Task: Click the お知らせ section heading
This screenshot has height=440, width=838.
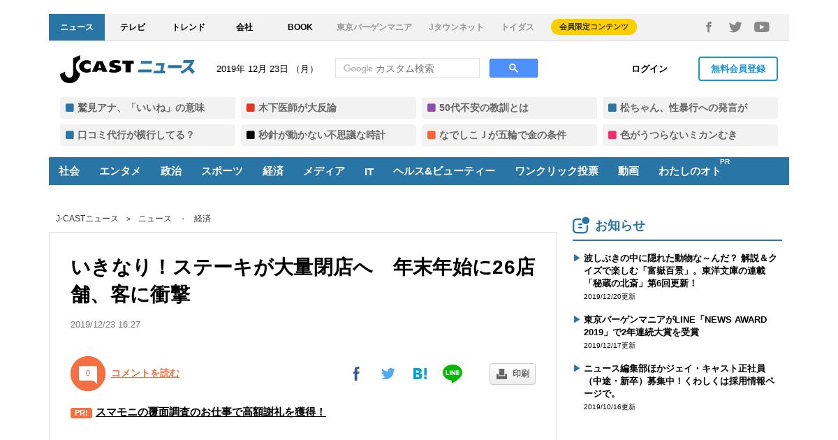Action: (x=620, y=226)
